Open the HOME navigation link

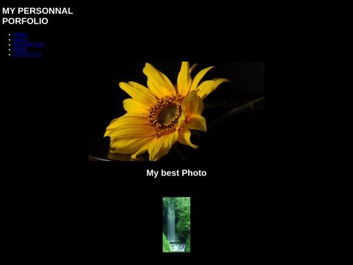20,35
